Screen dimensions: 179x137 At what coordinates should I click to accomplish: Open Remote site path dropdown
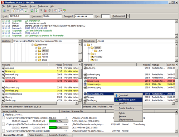(x=176, y=41)
